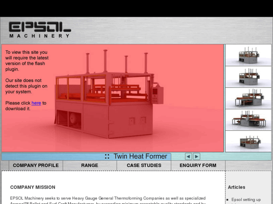273x204 pixels.
Task: Click the 'Our site does not detect' text
Action: tap(26, 86)
